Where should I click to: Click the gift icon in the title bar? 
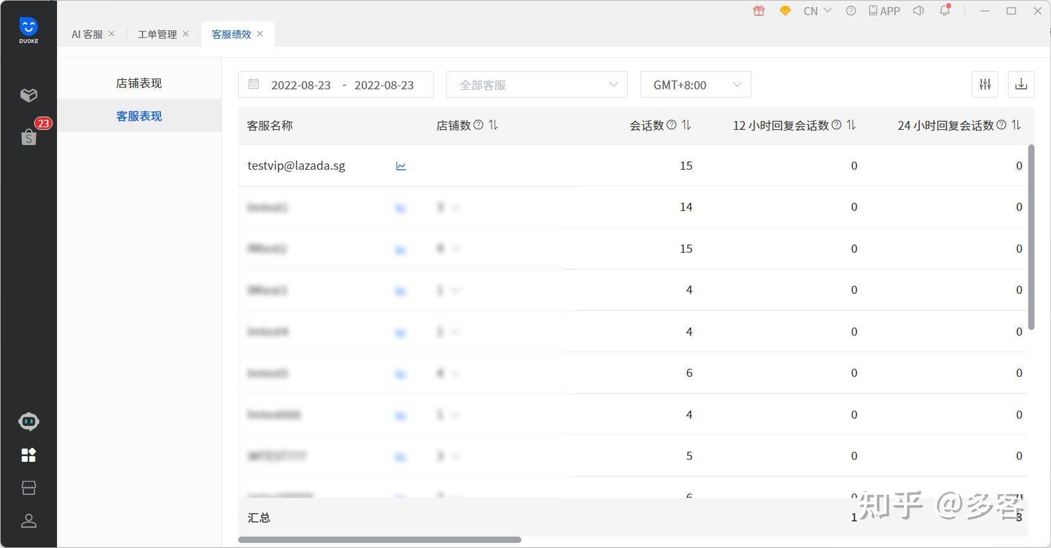pos(759,11)
